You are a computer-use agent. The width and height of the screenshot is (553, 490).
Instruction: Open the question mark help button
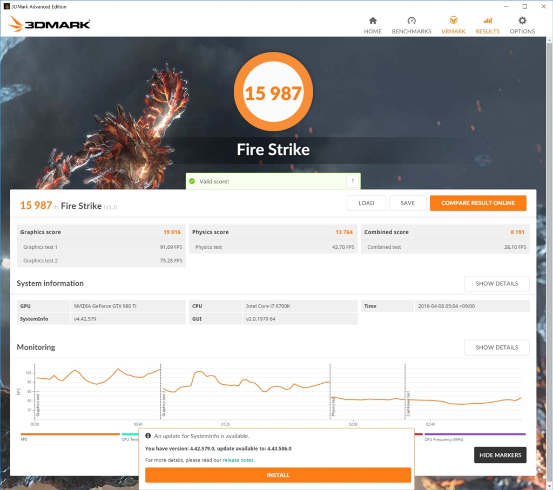(352, 181)
